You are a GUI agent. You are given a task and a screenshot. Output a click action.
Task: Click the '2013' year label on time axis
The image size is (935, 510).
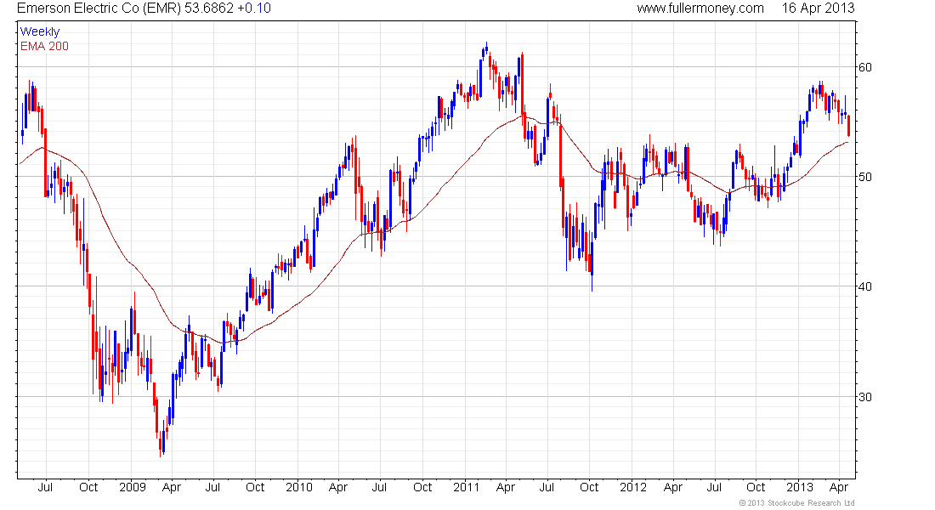coord(800,487)
